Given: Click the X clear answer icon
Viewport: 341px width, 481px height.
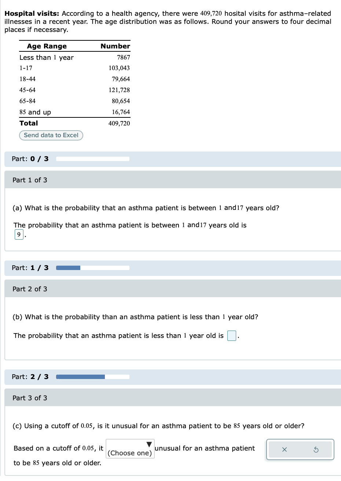Looking at the screenshot, I should [x=284, y=450].
